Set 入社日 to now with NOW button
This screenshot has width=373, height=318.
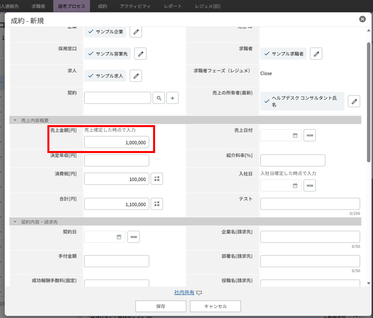[310, 185]
